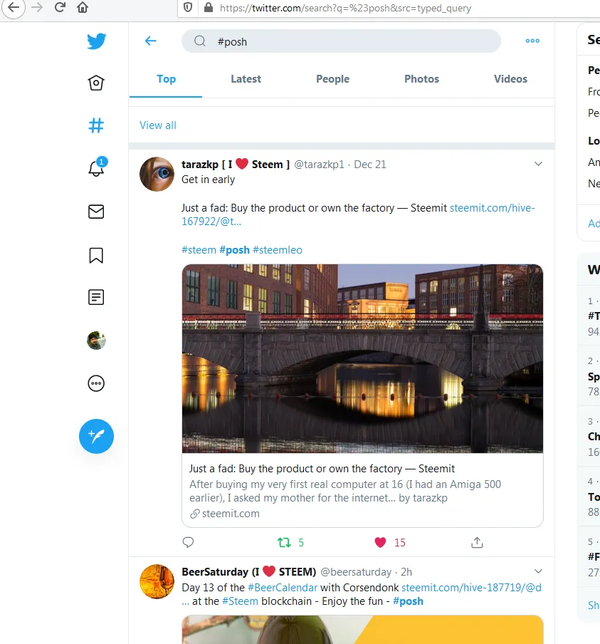Open Explore hashtag icon in sidebar
This screenshot has width=600, height=644.
(96, 125)
